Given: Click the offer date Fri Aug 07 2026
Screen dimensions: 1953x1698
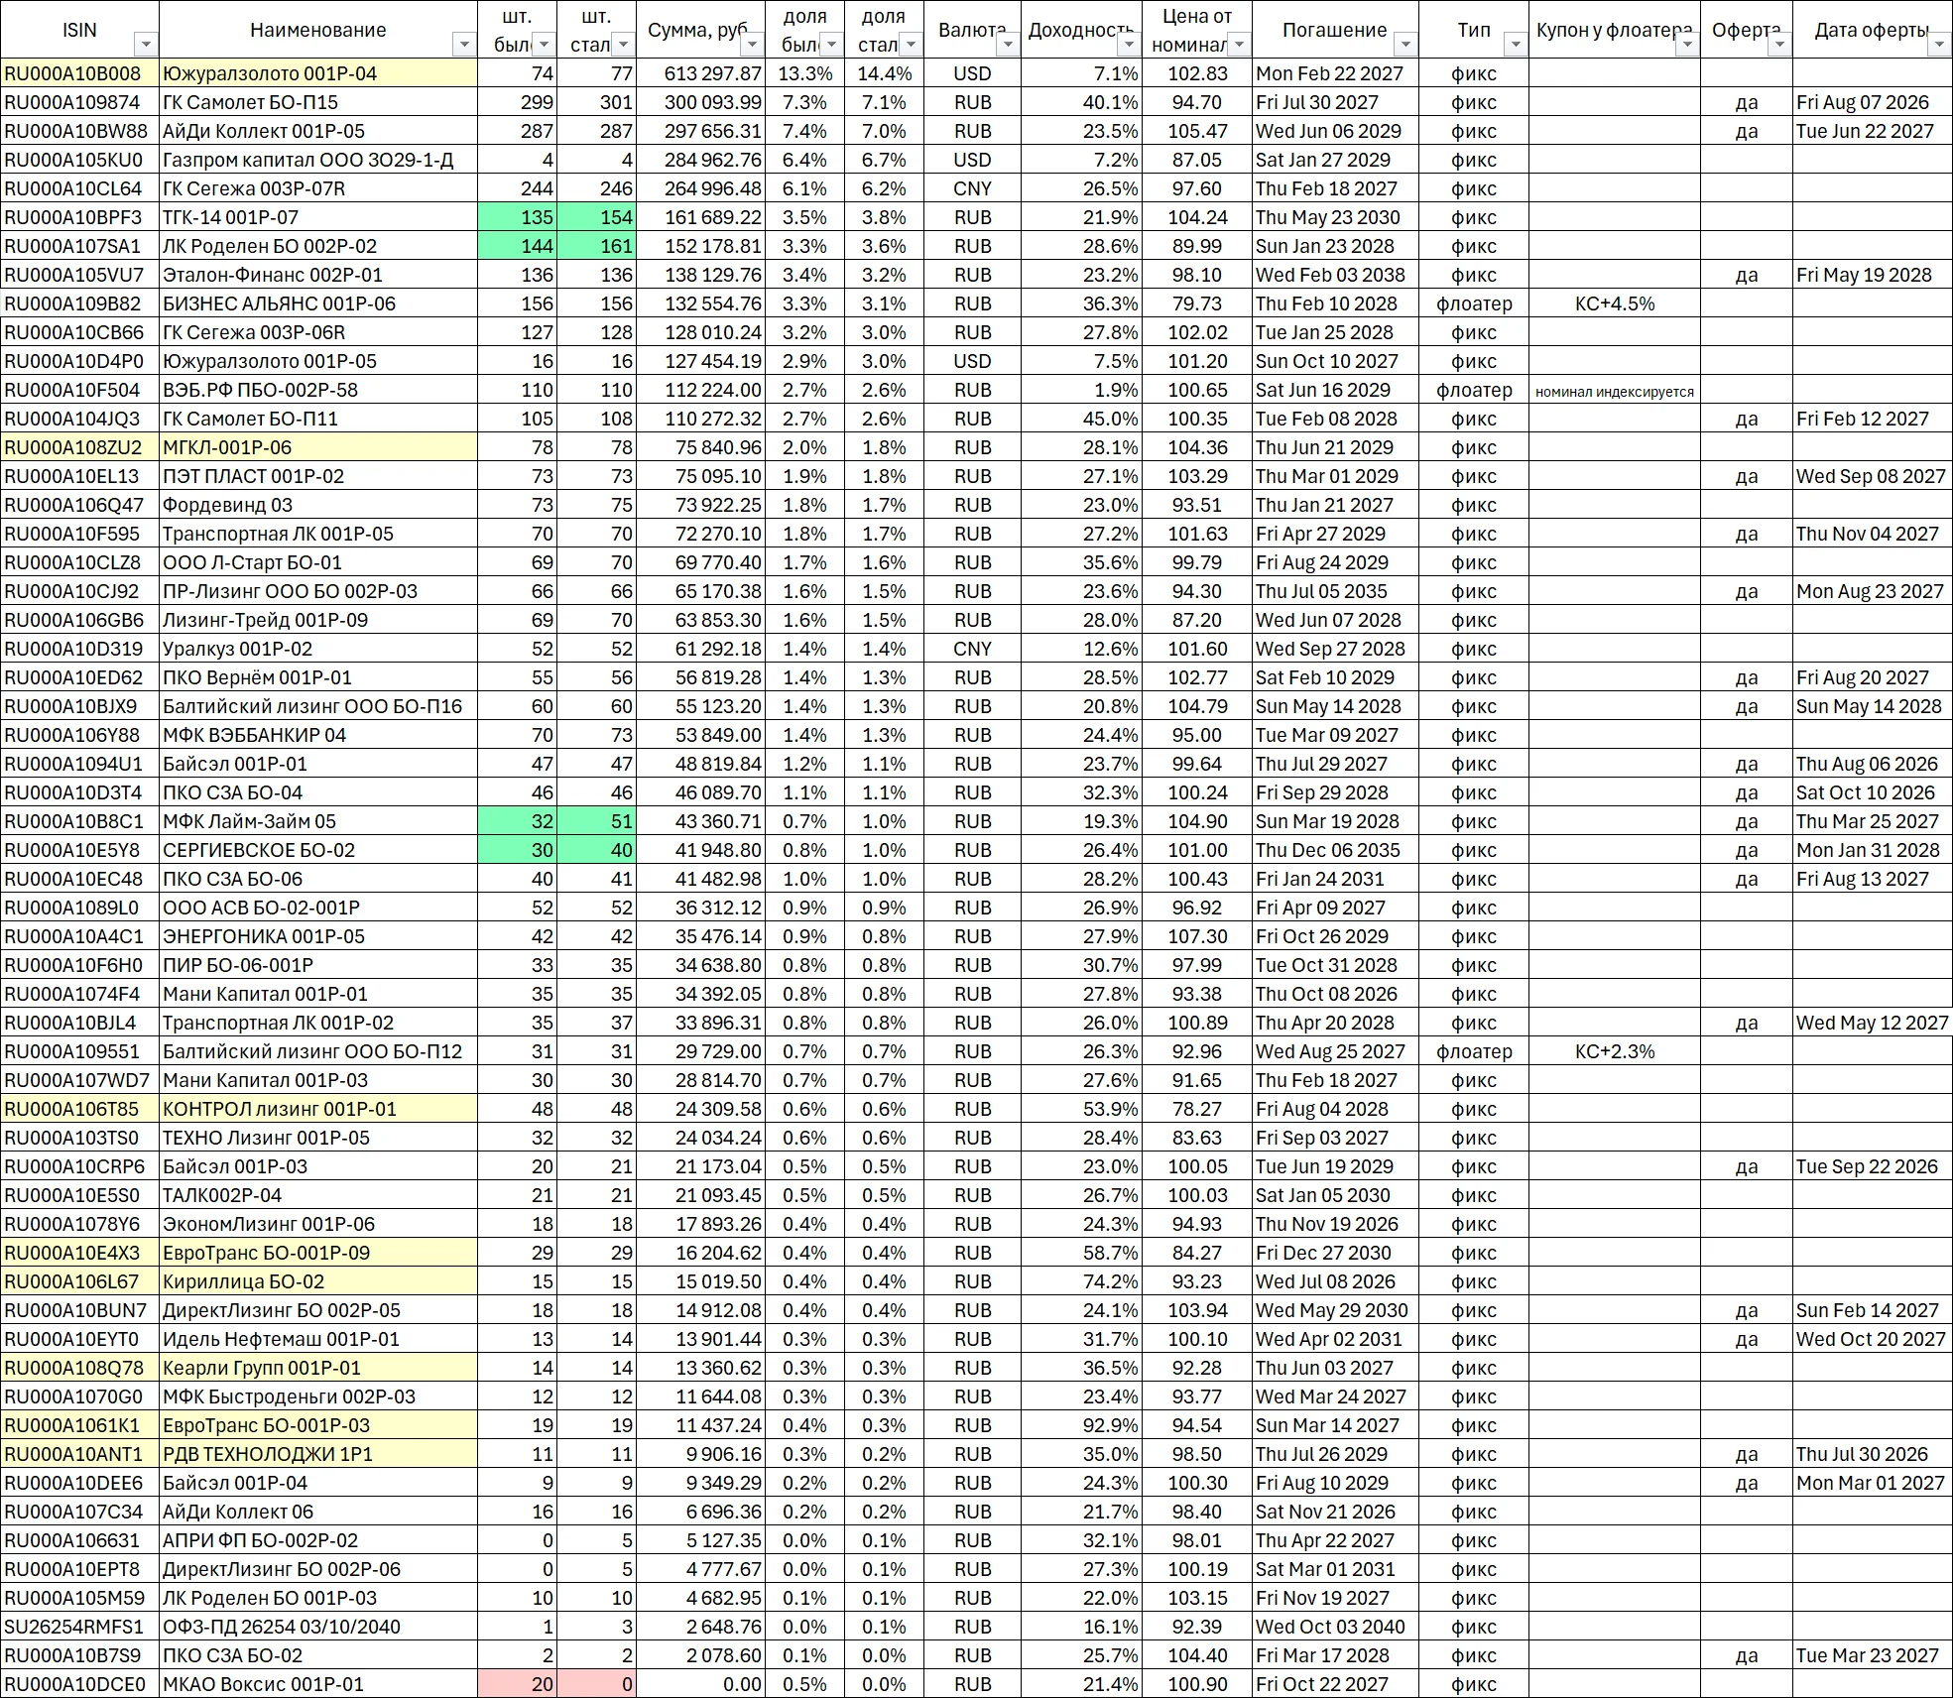Looking at the screenshot, I should (x=1872, y=102).
